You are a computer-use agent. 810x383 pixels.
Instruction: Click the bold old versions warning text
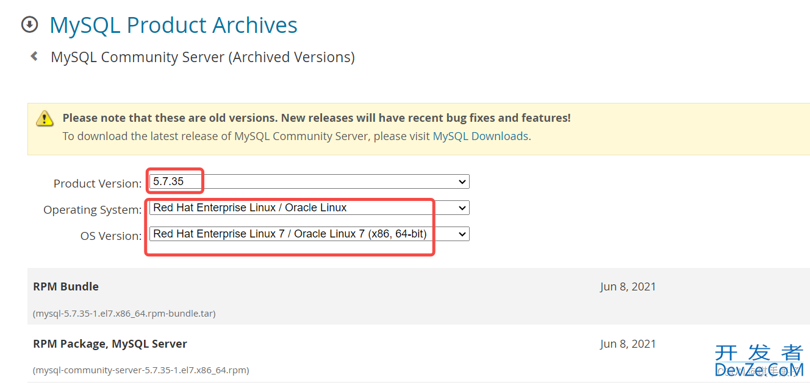click(x=317, y=118)
